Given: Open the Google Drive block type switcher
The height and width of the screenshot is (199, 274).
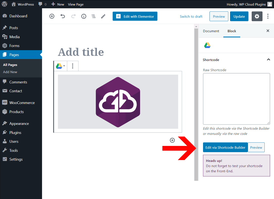Looking at the screenshot, I should 60,66.
